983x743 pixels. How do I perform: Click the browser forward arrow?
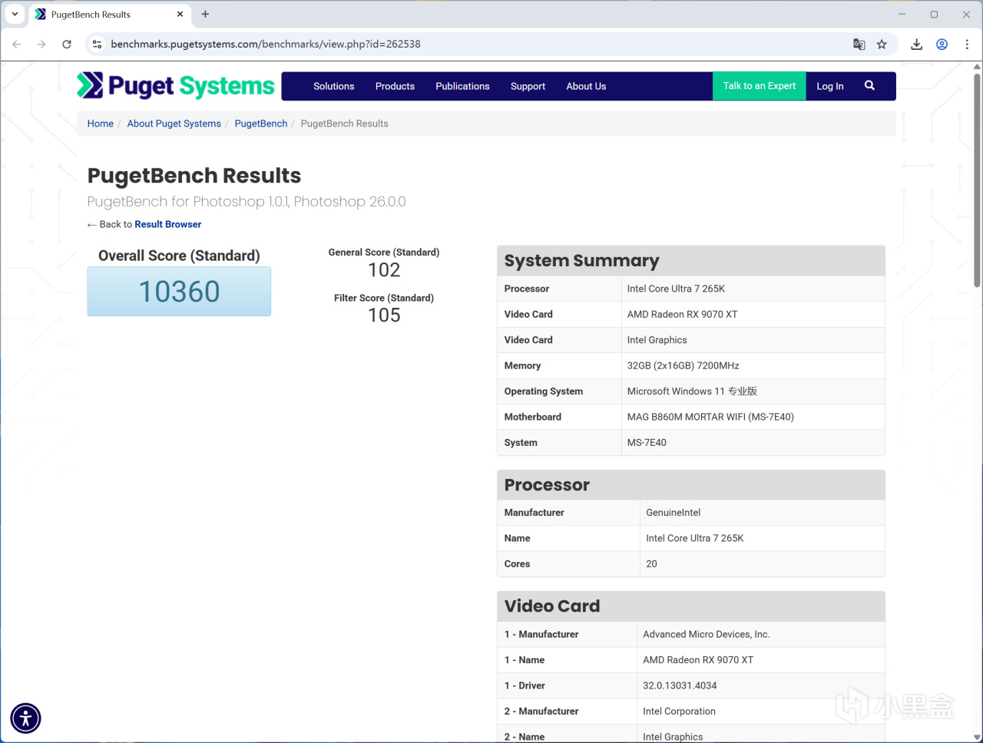41,45
